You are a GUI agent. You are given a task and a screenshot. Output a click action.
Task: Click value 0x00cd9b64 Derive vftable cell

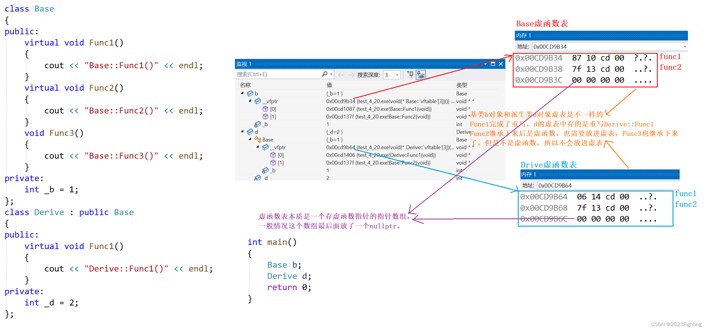(x=390, y=147)
